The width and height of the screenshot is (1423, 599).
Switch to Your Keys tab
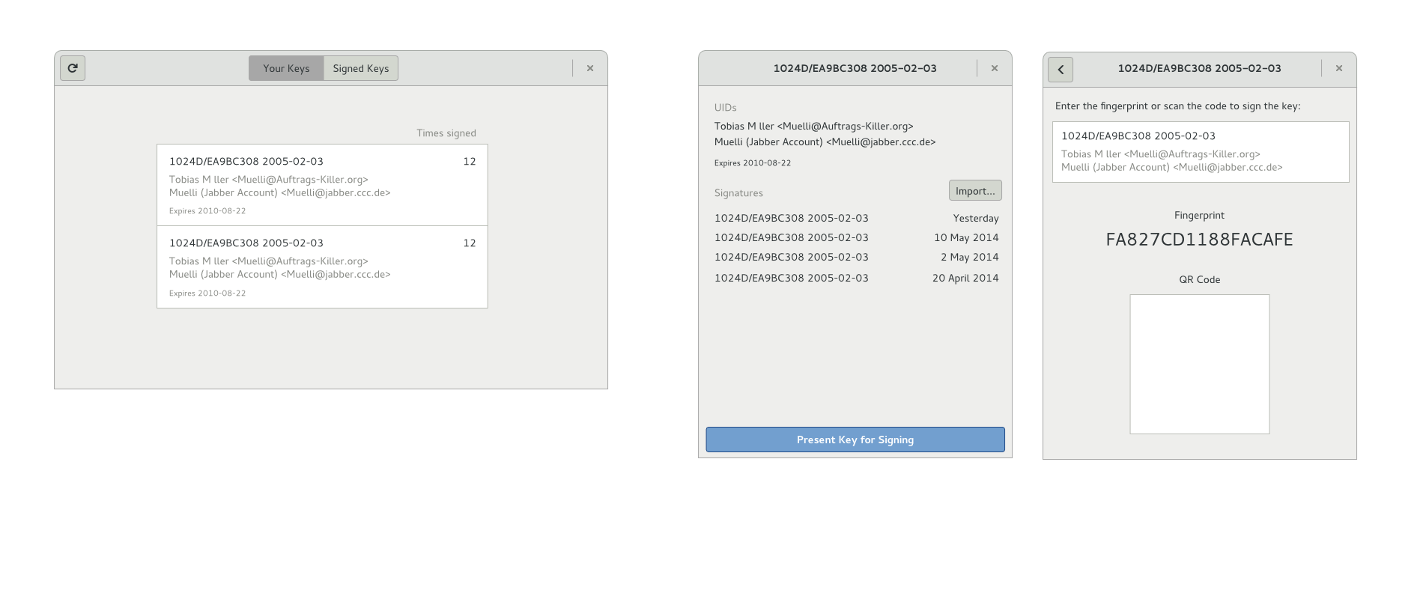pyautogui.click(x=286, y=68)
